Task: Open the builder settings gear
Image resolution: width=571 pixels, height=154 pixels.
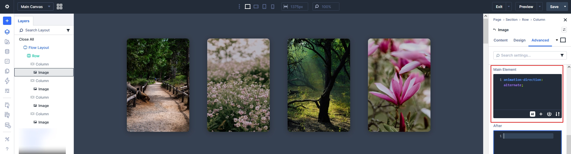Action: pyautogui.click(x=7, y=7)
